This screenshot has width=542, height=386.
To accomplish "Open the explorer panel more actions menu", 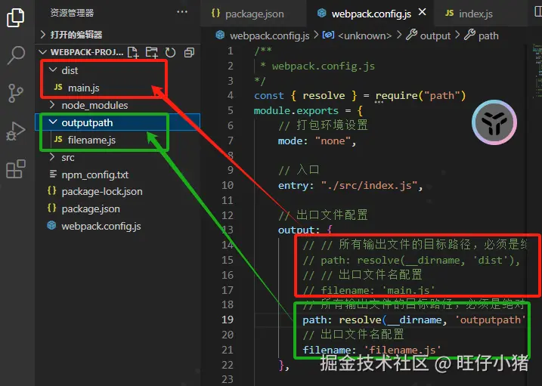I will coord(182,12).
